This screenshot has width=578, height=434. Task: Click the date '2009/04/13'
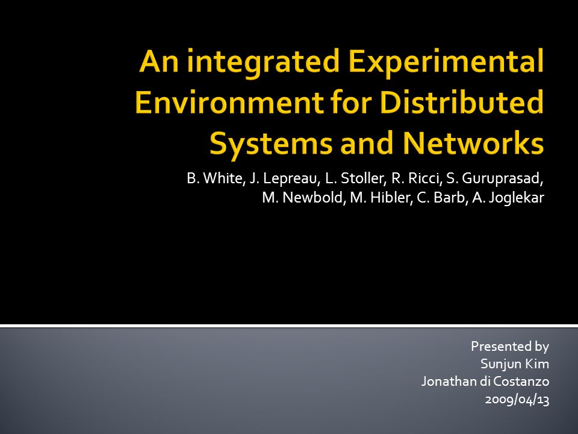[517, 399]
